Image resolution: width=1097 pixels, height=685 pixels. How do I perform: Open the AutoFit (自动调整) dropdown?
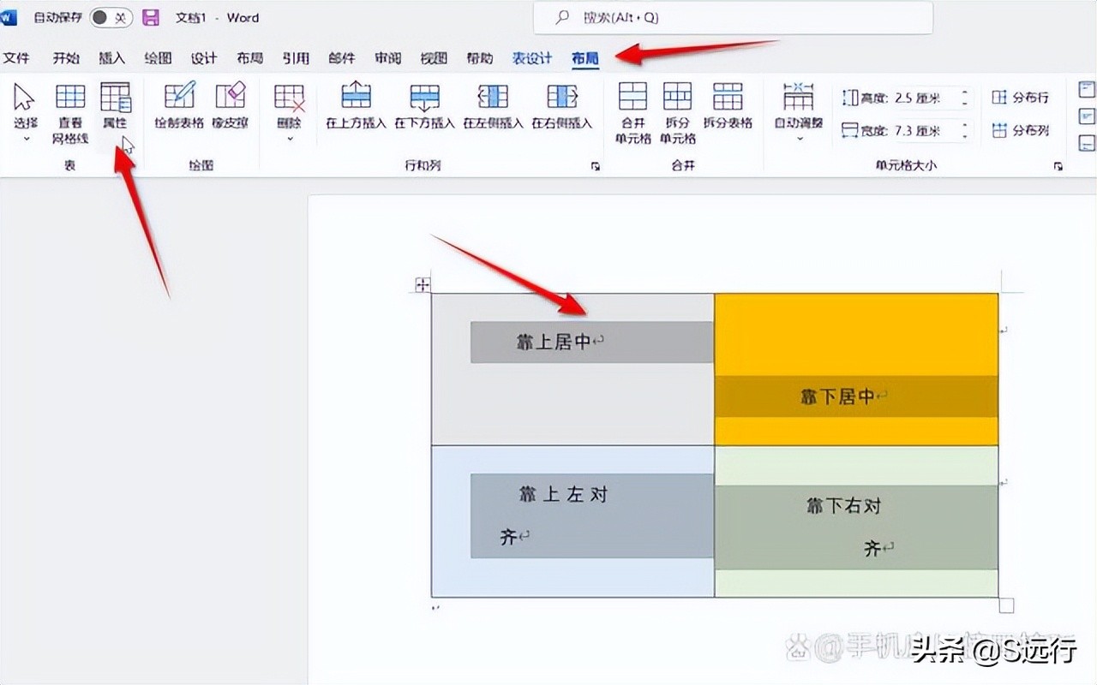pyautogui.click(x=798, y=112)
